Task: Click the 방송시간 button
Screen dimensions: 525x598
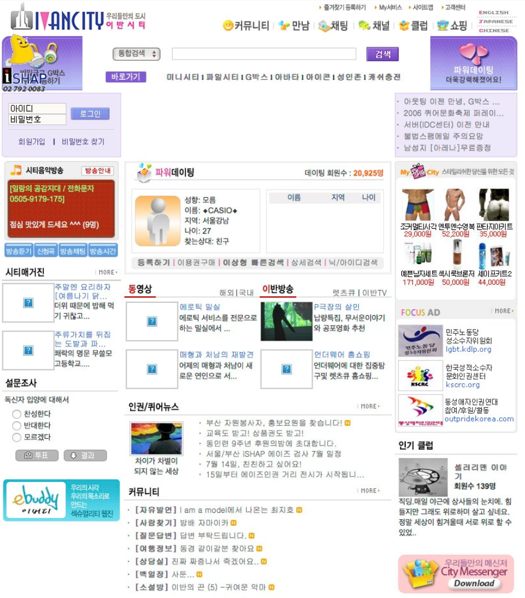Action: coord(103,250)
